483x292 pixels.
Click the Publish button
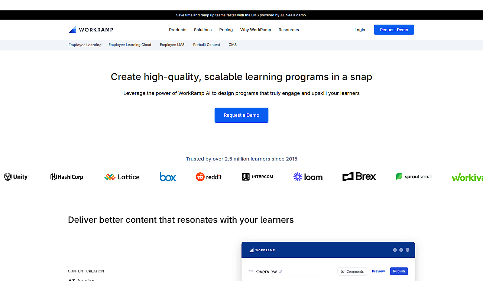[x=399, y=271]
